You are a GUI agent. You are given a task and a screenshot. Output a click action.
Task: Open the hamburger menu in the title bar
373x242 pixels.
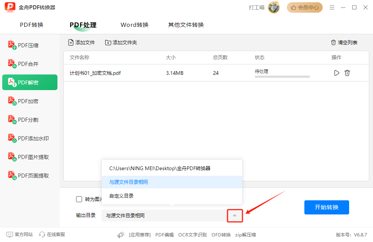332,7
